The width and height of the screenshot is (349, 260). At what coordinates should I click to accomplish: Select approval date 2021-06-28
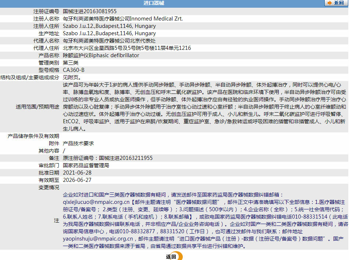point(77,173)
